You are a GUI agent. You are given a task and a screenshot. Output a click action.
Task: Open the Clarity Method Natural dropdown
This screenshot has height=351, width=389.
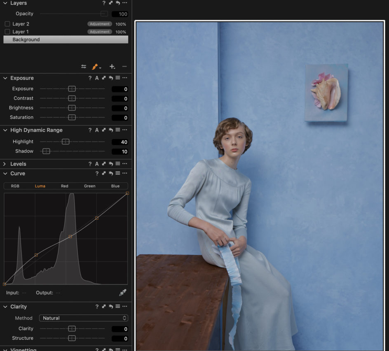pyautogui.click(x=84, y=318)
